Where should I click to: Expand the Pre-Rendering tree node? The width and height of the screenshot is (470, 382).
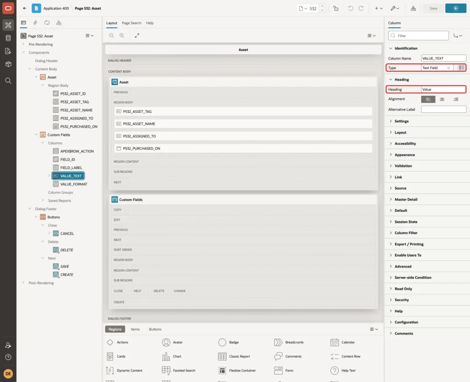pos(23,44)
